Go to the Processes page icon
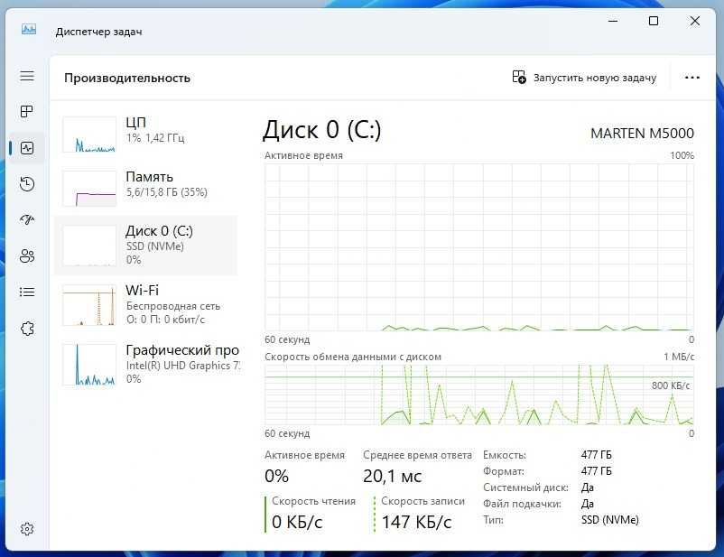 tap(27, 111)
